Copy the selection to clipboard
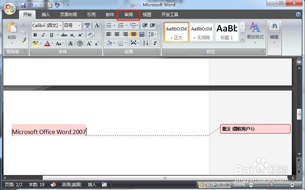Image resolution: width=305 pixels, height=190 pixels. click(23, 32)
